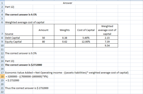Viewport: 143px width, 94px height.
Task: Select row header 4
Action: coord(2,14)
